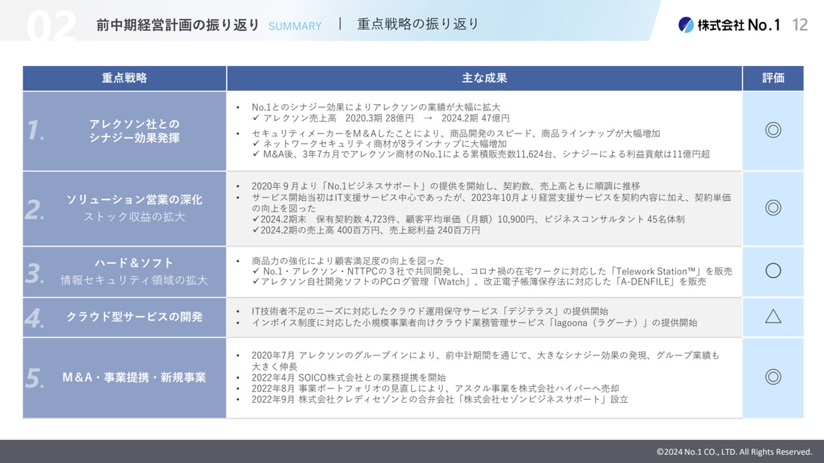Click the 主な成果 column header
This screenshot has width=824, height=463.
click(484, 78)
